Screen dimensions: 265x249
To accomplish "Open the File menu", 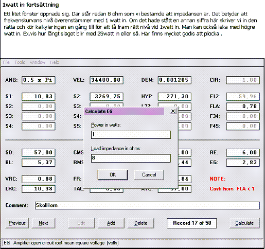I will (6, 62).
